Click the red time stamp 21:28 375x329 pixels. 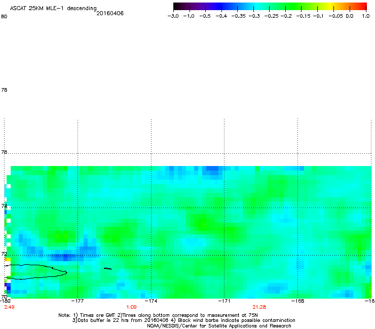tap(259, 307)
